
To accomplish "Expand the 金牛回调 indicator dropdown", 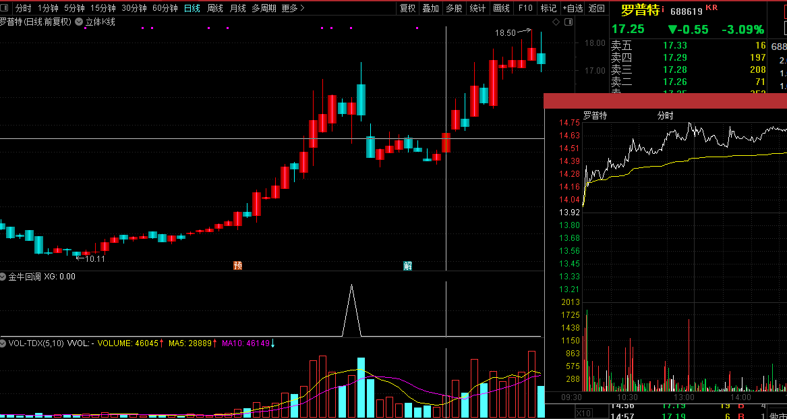I will pyautogui.click(x=4, y=277).
